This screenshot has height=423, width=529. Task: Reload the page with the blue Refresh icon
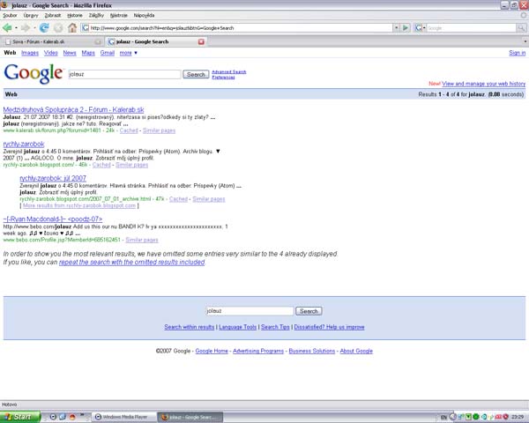(x=44, y=28)
